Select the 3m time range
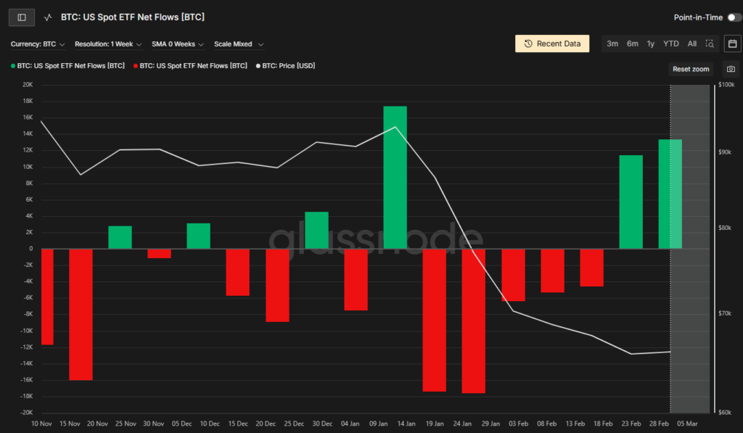 point(612,44)
